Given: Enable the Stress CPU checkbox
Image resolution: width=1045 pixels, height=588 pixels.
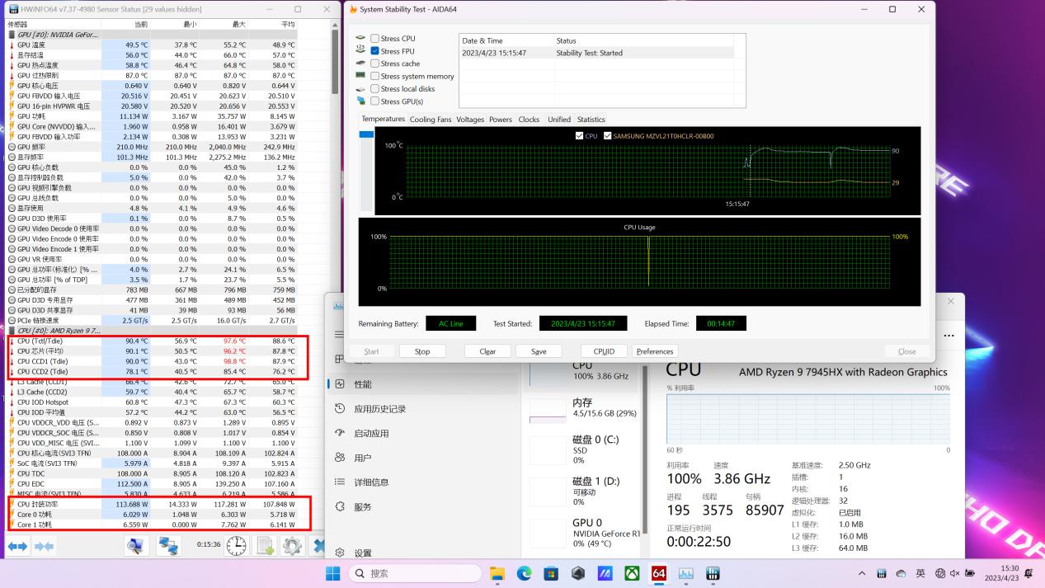Looking at the screenshot, I should pos(374,38).
